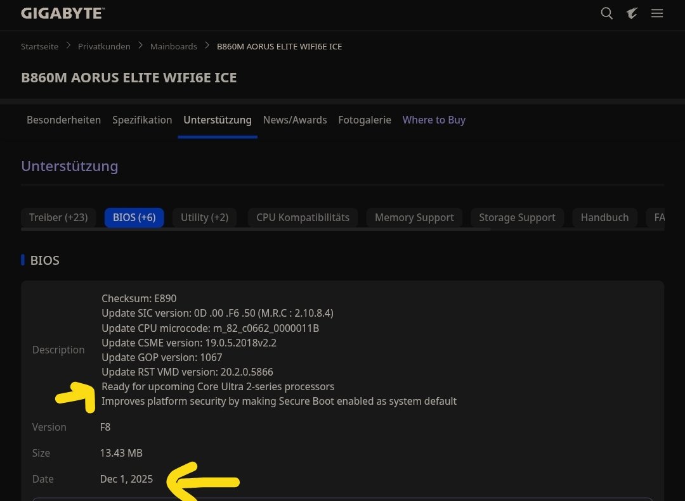The height and width of the screenshot is (501, 685).
Task: Click the date Dec 1, 2025
Action: 126,479
